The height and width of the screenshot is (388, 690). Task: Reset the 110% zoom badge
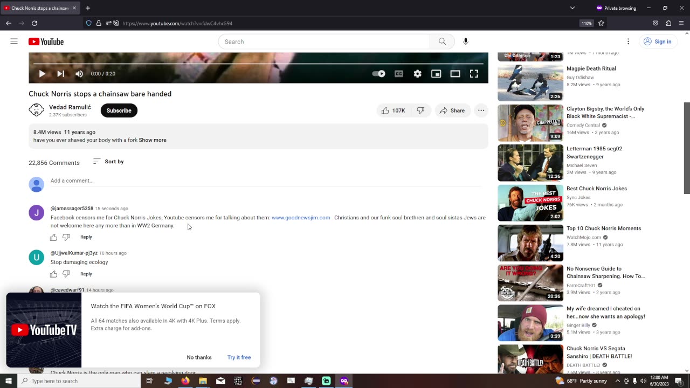coord(586,23)
